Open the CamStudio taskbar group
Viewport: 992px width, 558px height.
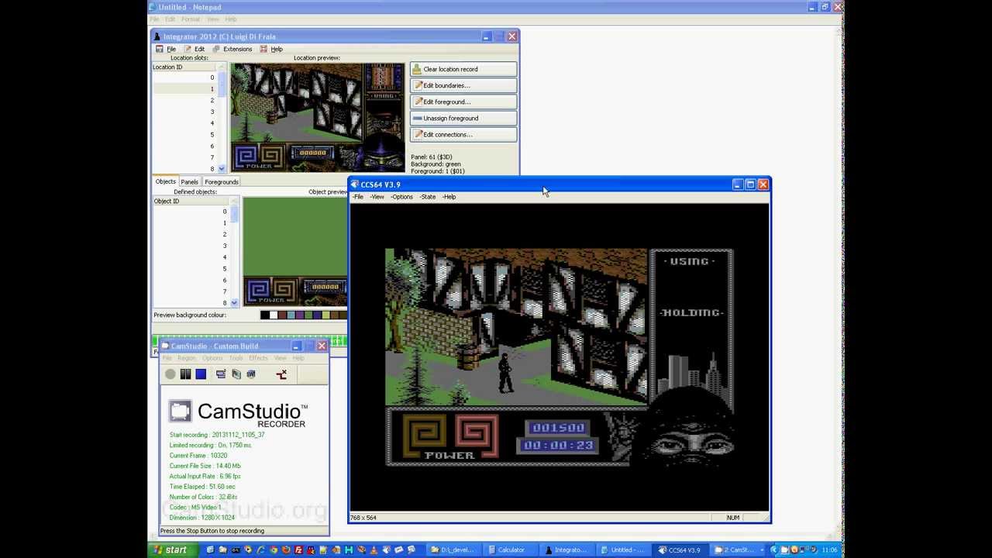(x=739, y=550)
